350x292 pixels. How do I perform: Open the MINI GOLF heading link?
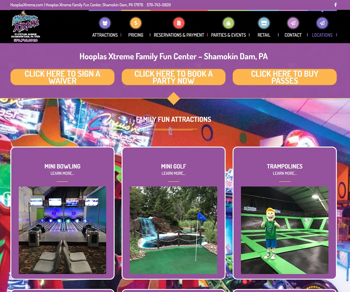click(174, 166)
